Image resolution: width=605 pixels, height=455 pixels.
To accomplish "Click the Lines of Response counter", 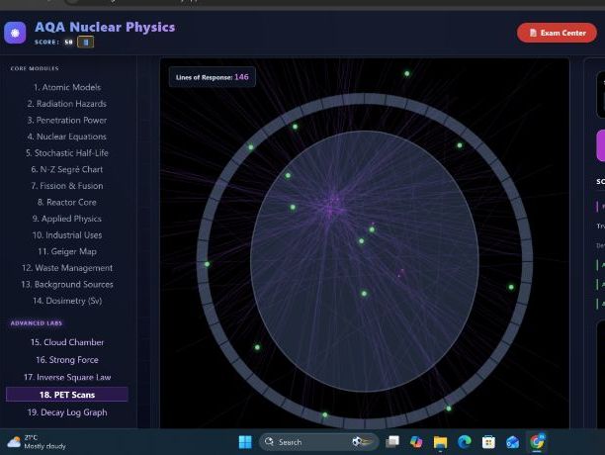I will 213,77.
